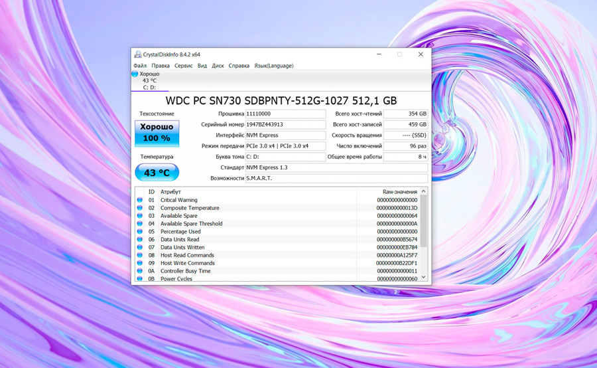The image size is (597, 368).
Task: Click the ID column header
Action: pos(151,191)
